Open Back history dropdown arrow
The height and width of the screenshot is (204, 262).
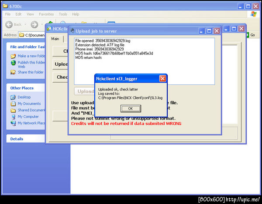[25, 25]
